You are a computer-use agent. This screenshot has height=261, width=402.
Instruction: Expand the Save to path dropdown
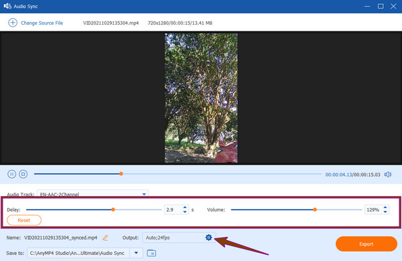[x=136, y=253]
